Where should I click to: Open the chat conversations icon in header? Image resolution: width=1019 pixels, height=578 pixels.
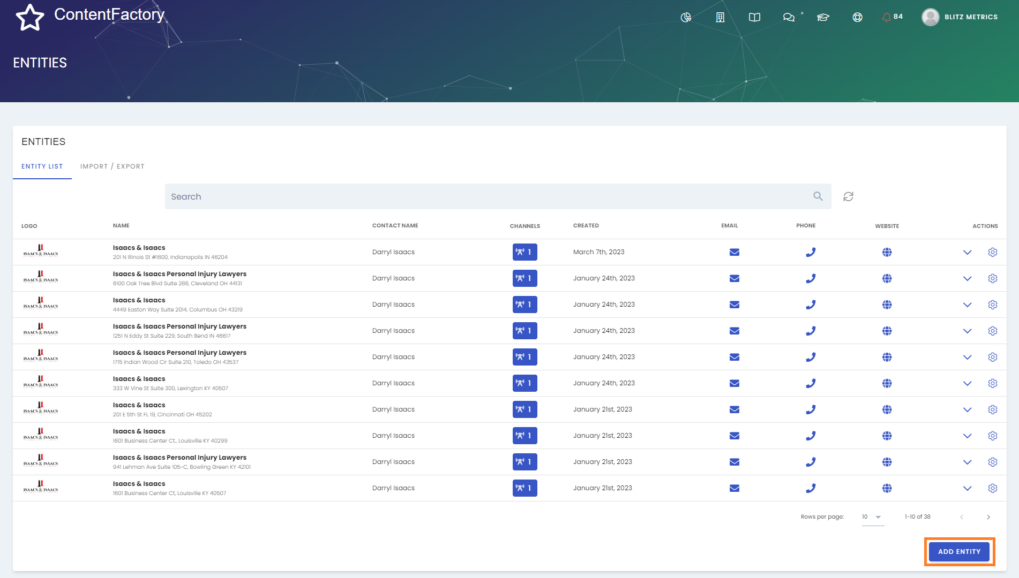[x=789, y=17]
